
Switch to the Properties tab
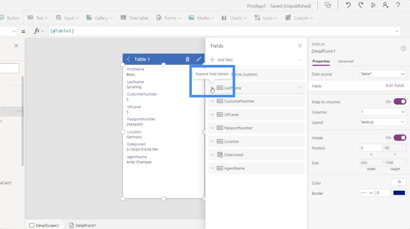click(x=321, y=61)
